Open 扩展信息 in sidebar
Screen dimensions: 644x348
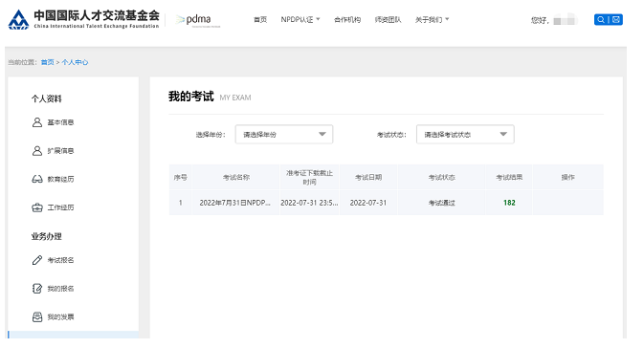(x=60, y=151)
